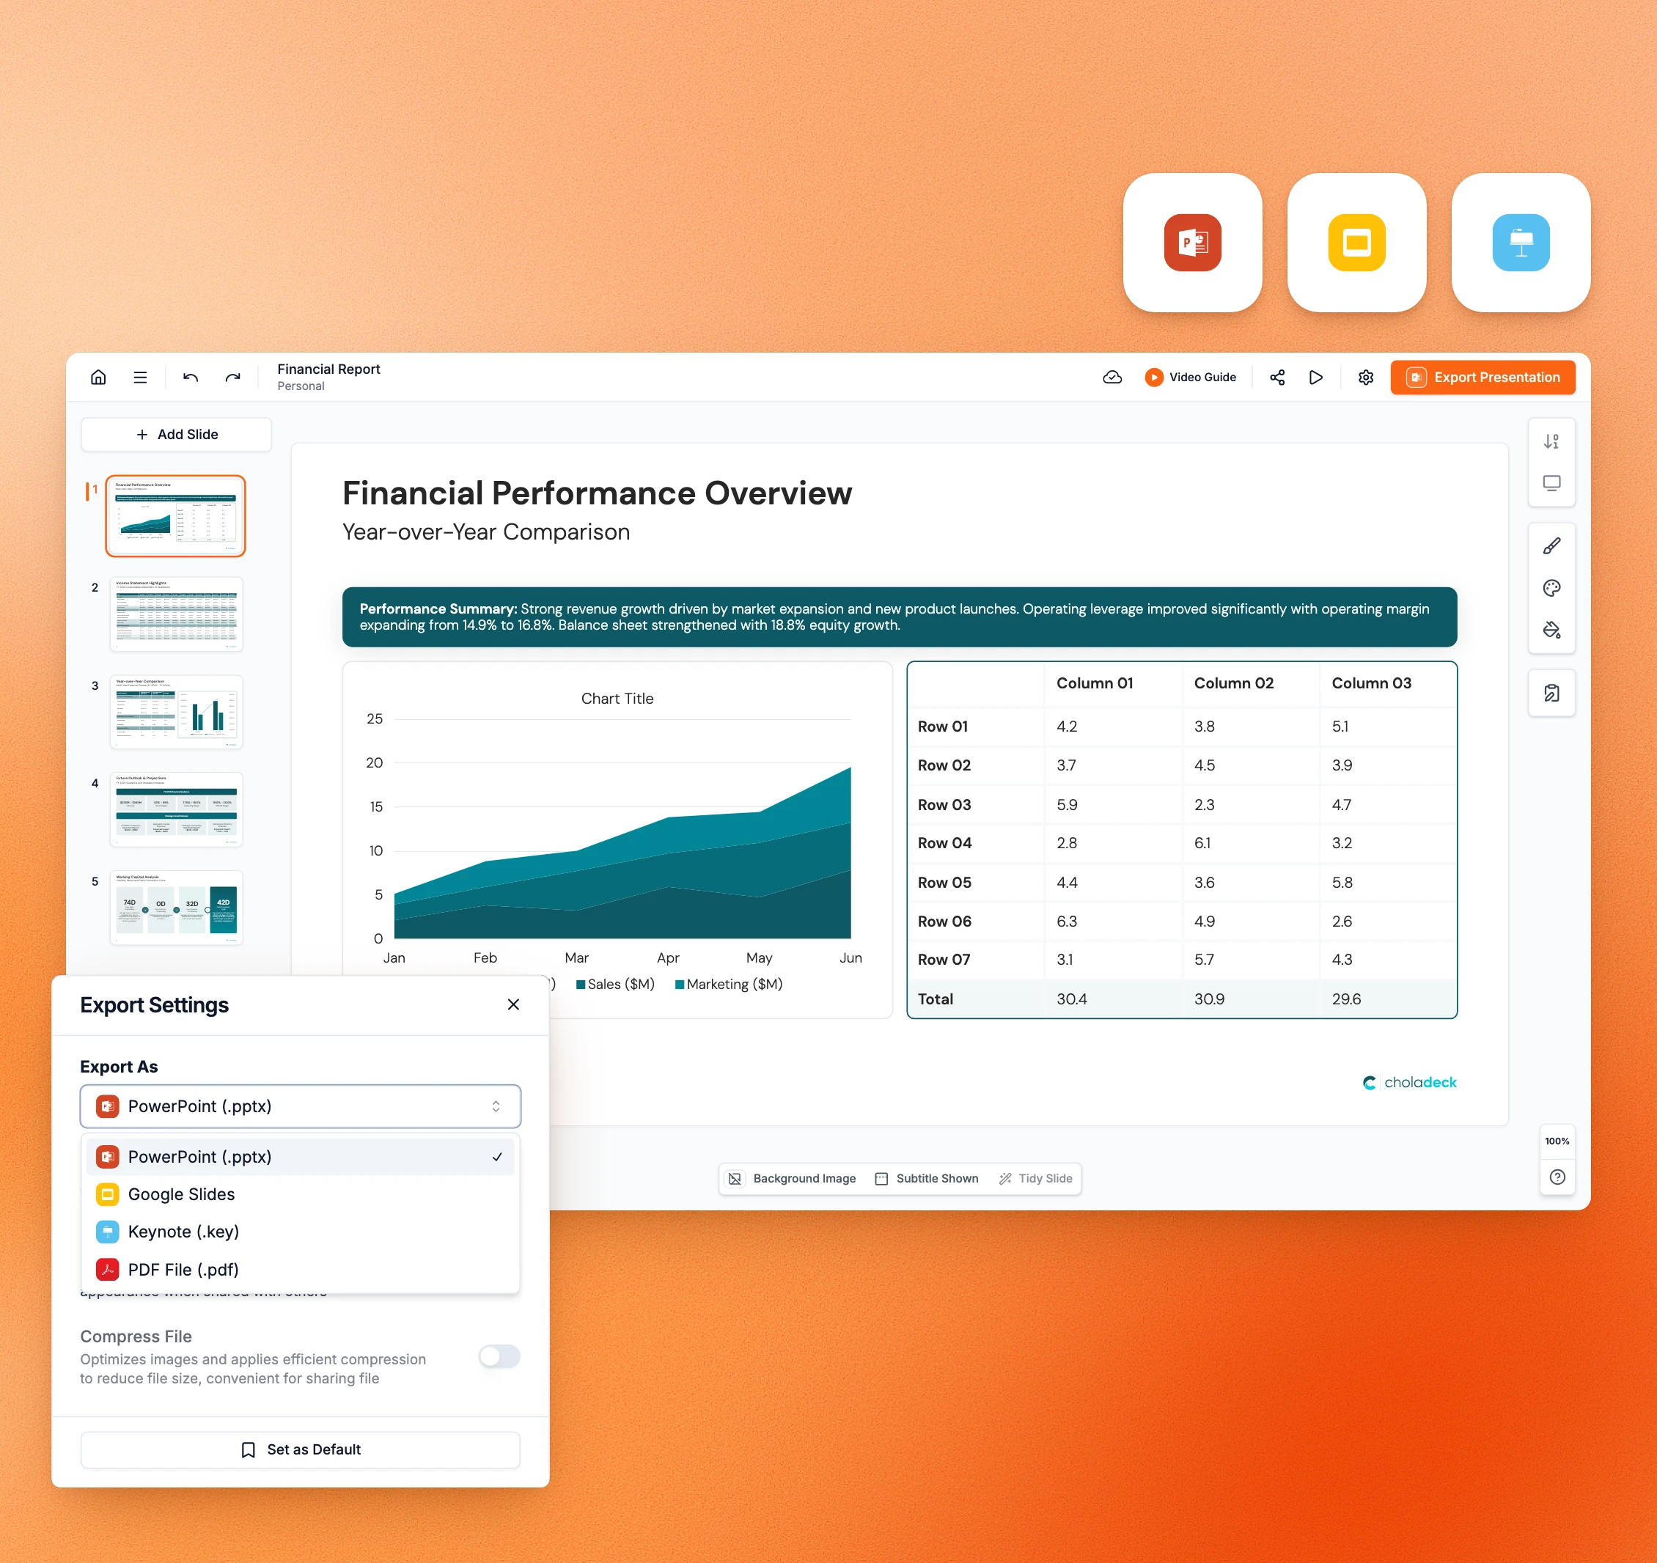The image size is (1657, 1563).
Task: Enable the Compress File toggle
Action: pyautogui.click(x=499, y=1356)
